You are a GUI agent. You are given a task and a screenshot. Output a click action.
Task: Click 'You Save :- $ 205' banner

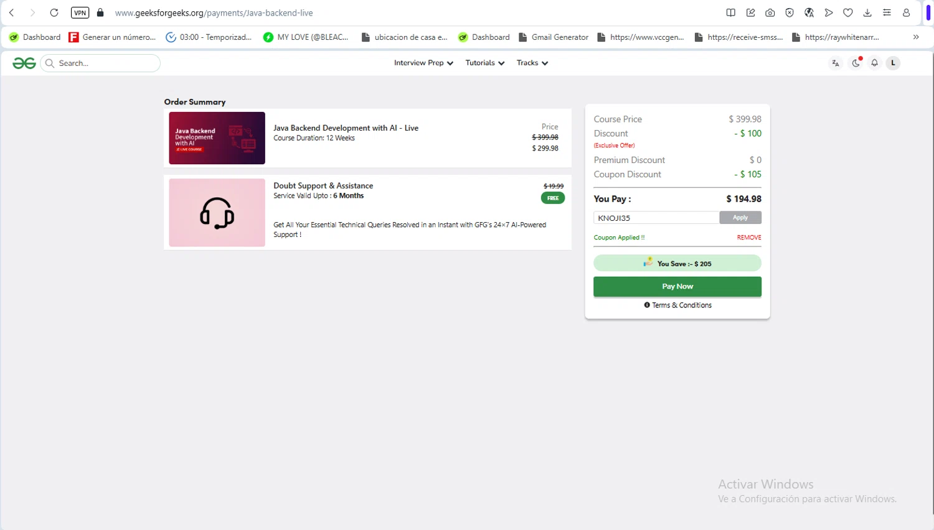pos(677,263)
